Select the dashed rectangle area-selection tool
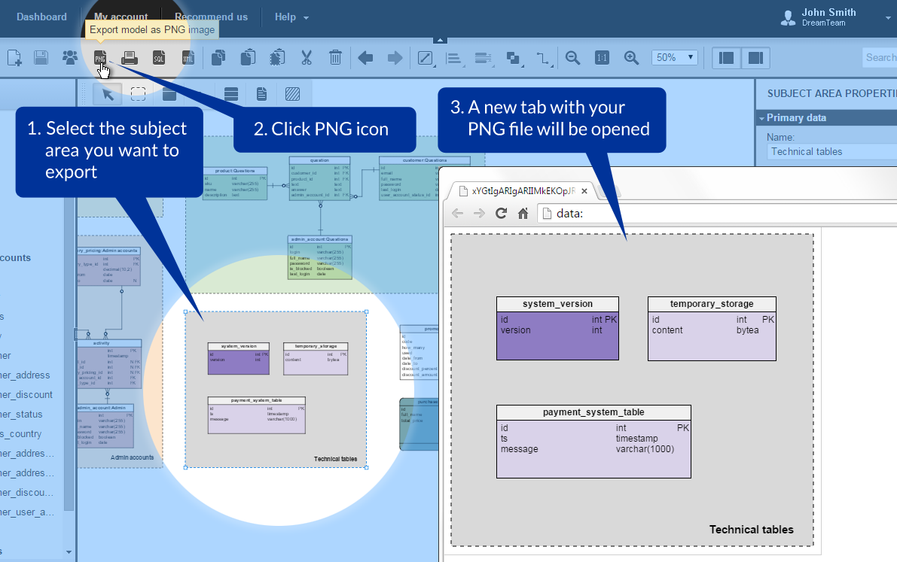The width and height of the screenshot is (897, 562). (138, 94)
